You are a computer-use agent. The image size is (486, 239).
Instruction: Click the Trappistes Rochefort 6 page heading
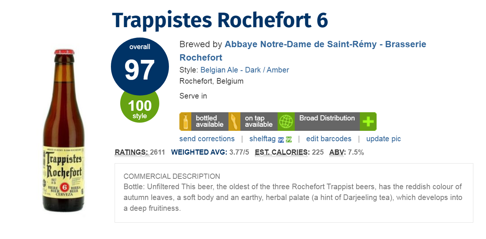click(220, 20)
